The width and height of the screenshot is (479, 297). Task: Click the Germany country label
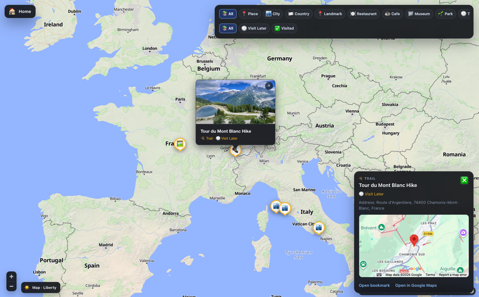pos(279,58)
